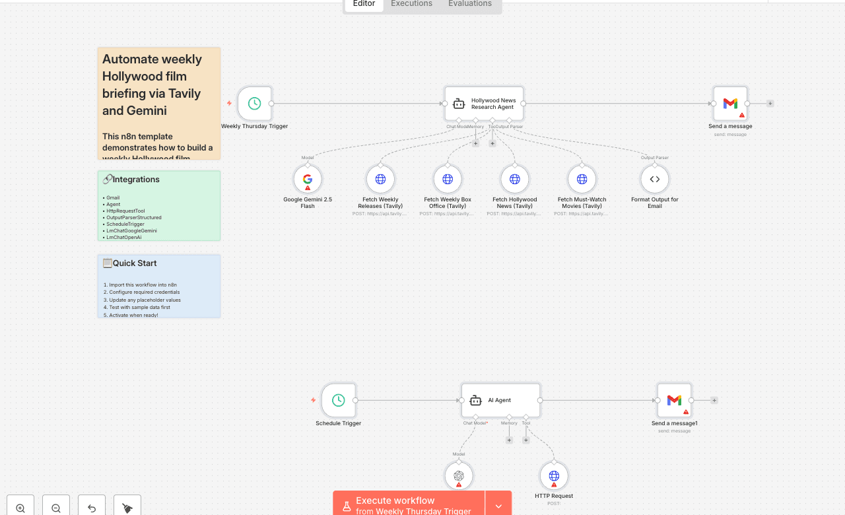Add a node after Send a message
The width and height of the screenshot is (845, 515).
[770, 104]
